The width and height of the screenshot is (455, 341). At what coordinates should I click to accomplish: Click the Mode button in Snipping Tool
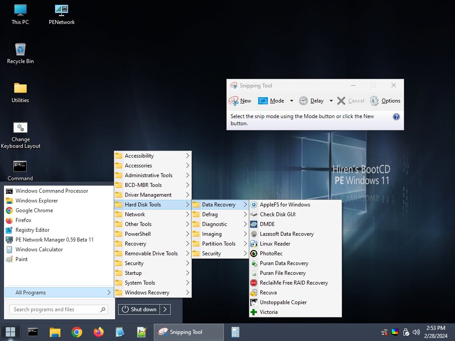pos(271,101)
